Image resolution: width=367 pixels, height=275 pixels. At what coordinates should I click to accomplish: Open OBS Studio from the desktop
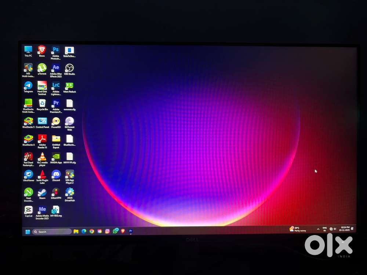69,68
